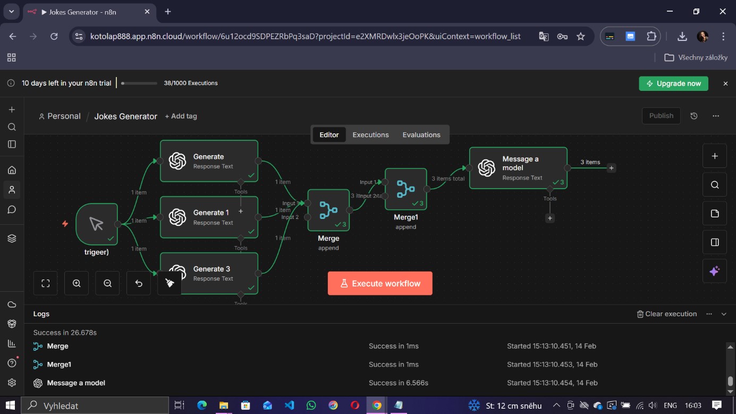
Task: Click the 'Success in 26.678s' text
Action: click(65, 333)
